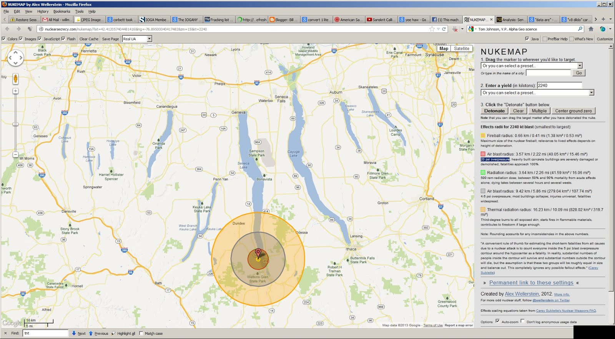The width and height of the screenshot is (615, 339).
Task: Click the city name input field
Action: pos(549,73)
